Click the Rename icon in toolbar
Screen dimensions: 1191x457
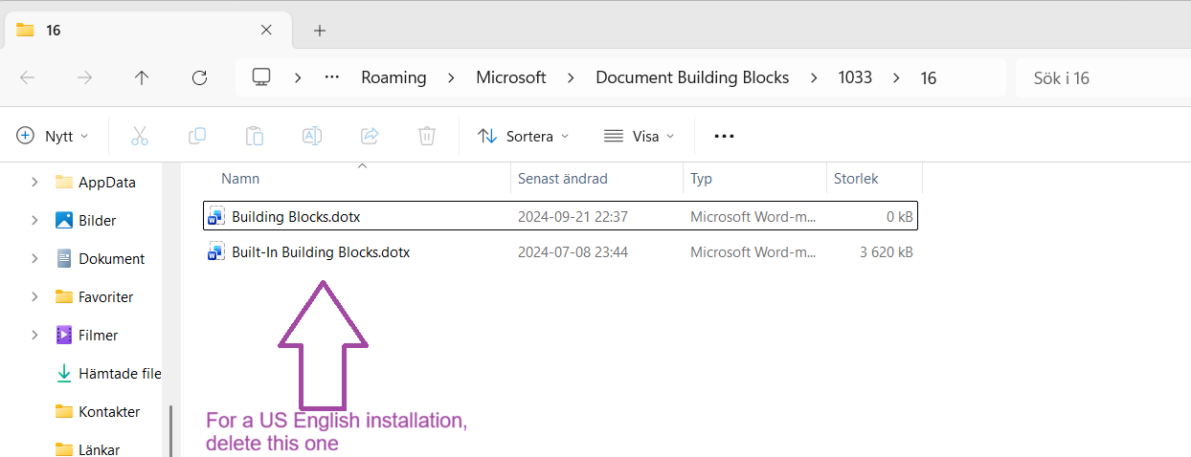coord(312,136)
